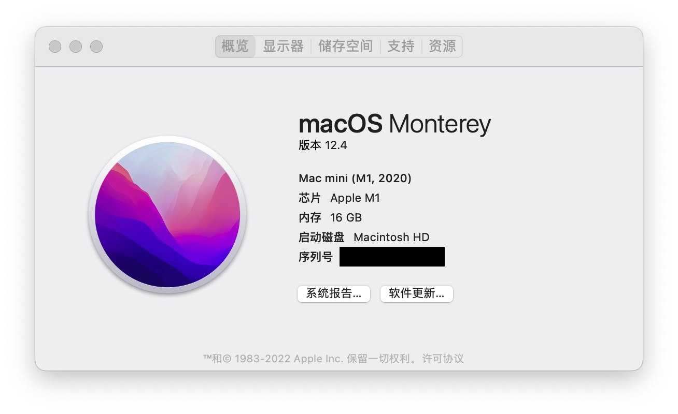This screenshot has width=678, height=414.
Task: Select the Mac mini (M1, 2020) model text
Action: pos(355,179)
